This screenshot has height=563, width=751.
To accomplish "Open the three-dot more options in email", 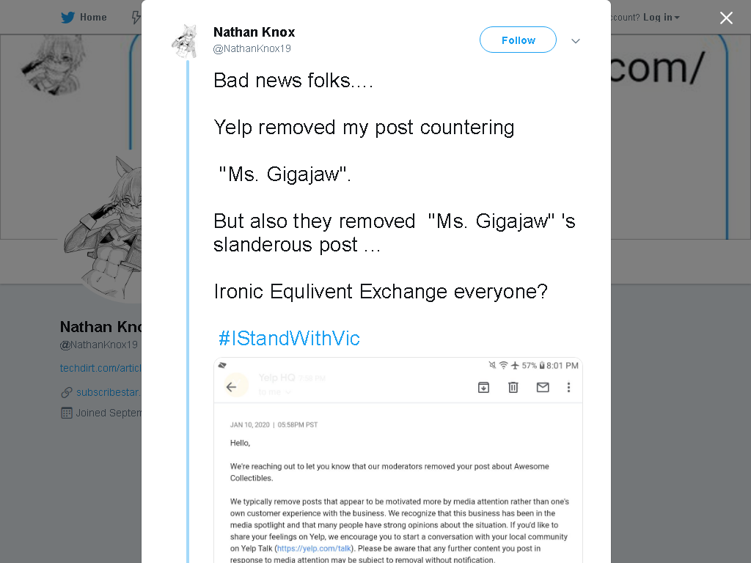I will (568, 387).
